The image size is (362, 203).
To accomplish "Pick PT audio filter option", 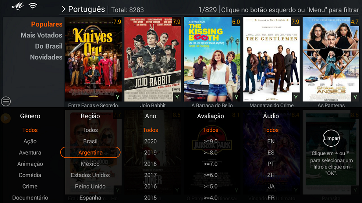I will [x=271, y=163].
